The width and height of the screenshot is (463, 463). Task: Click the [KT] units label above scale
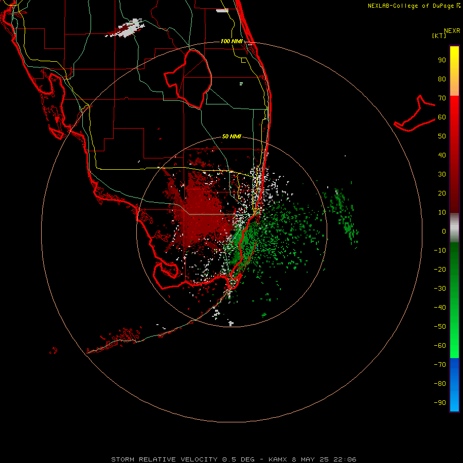pyautogui.click(x=439, y=35)
